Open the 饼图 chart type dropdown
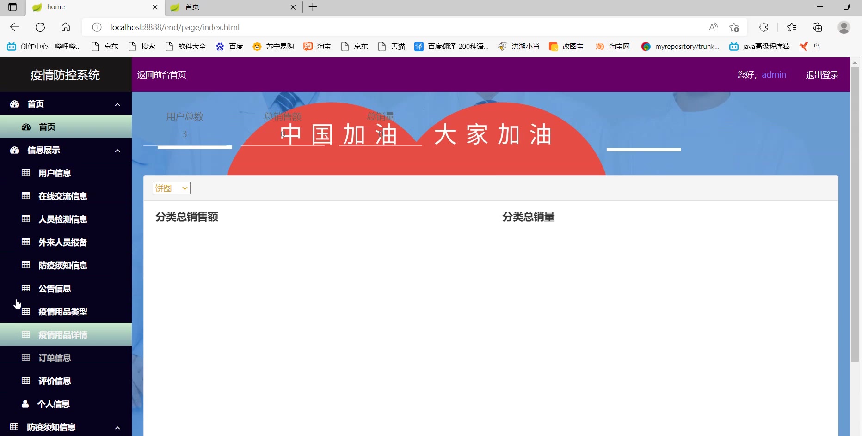 tap(172, 188)
